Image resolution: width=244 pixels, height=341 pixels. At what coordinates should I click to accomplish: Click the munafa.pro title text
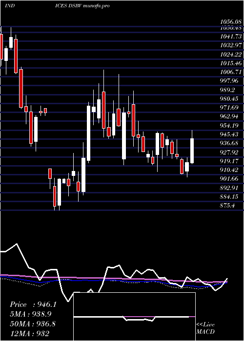pyautogui.click(x=96, y=6)
